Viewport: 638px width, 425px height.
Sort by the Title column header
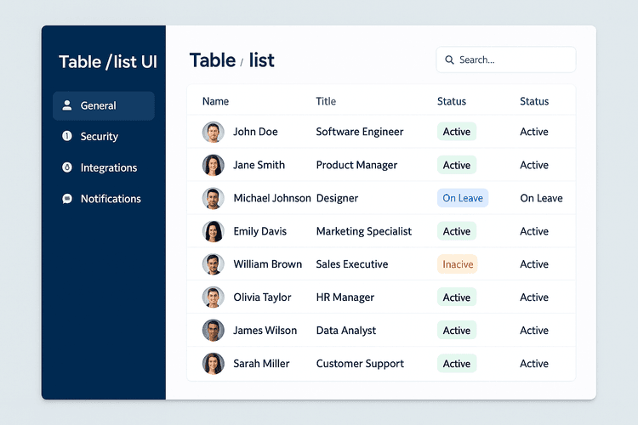pos(326,101)
